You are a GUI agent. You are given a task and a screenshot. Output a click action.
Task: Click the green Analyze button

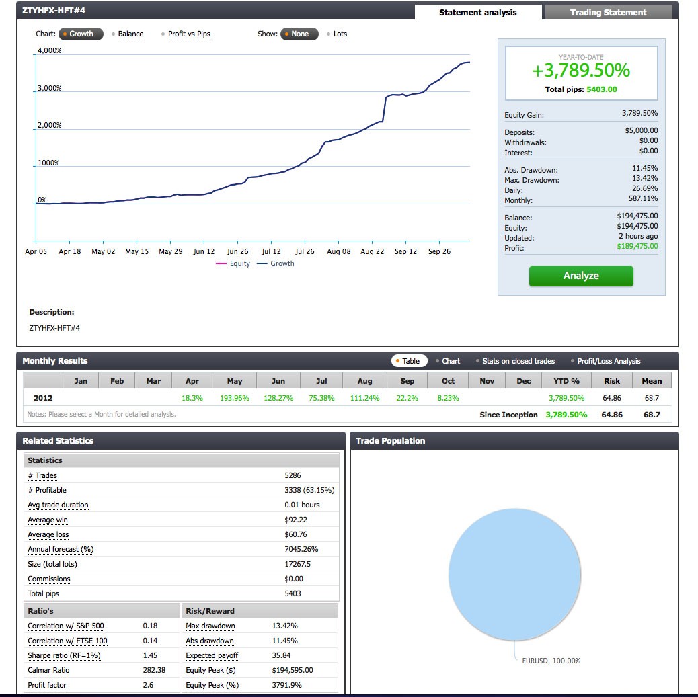point(580,276)
